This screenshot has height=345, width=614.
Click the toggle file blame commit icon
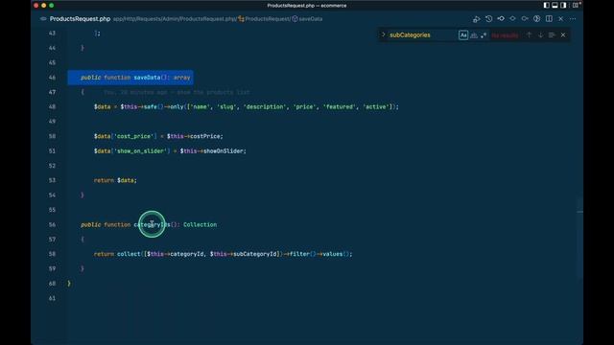click(512, 19)
